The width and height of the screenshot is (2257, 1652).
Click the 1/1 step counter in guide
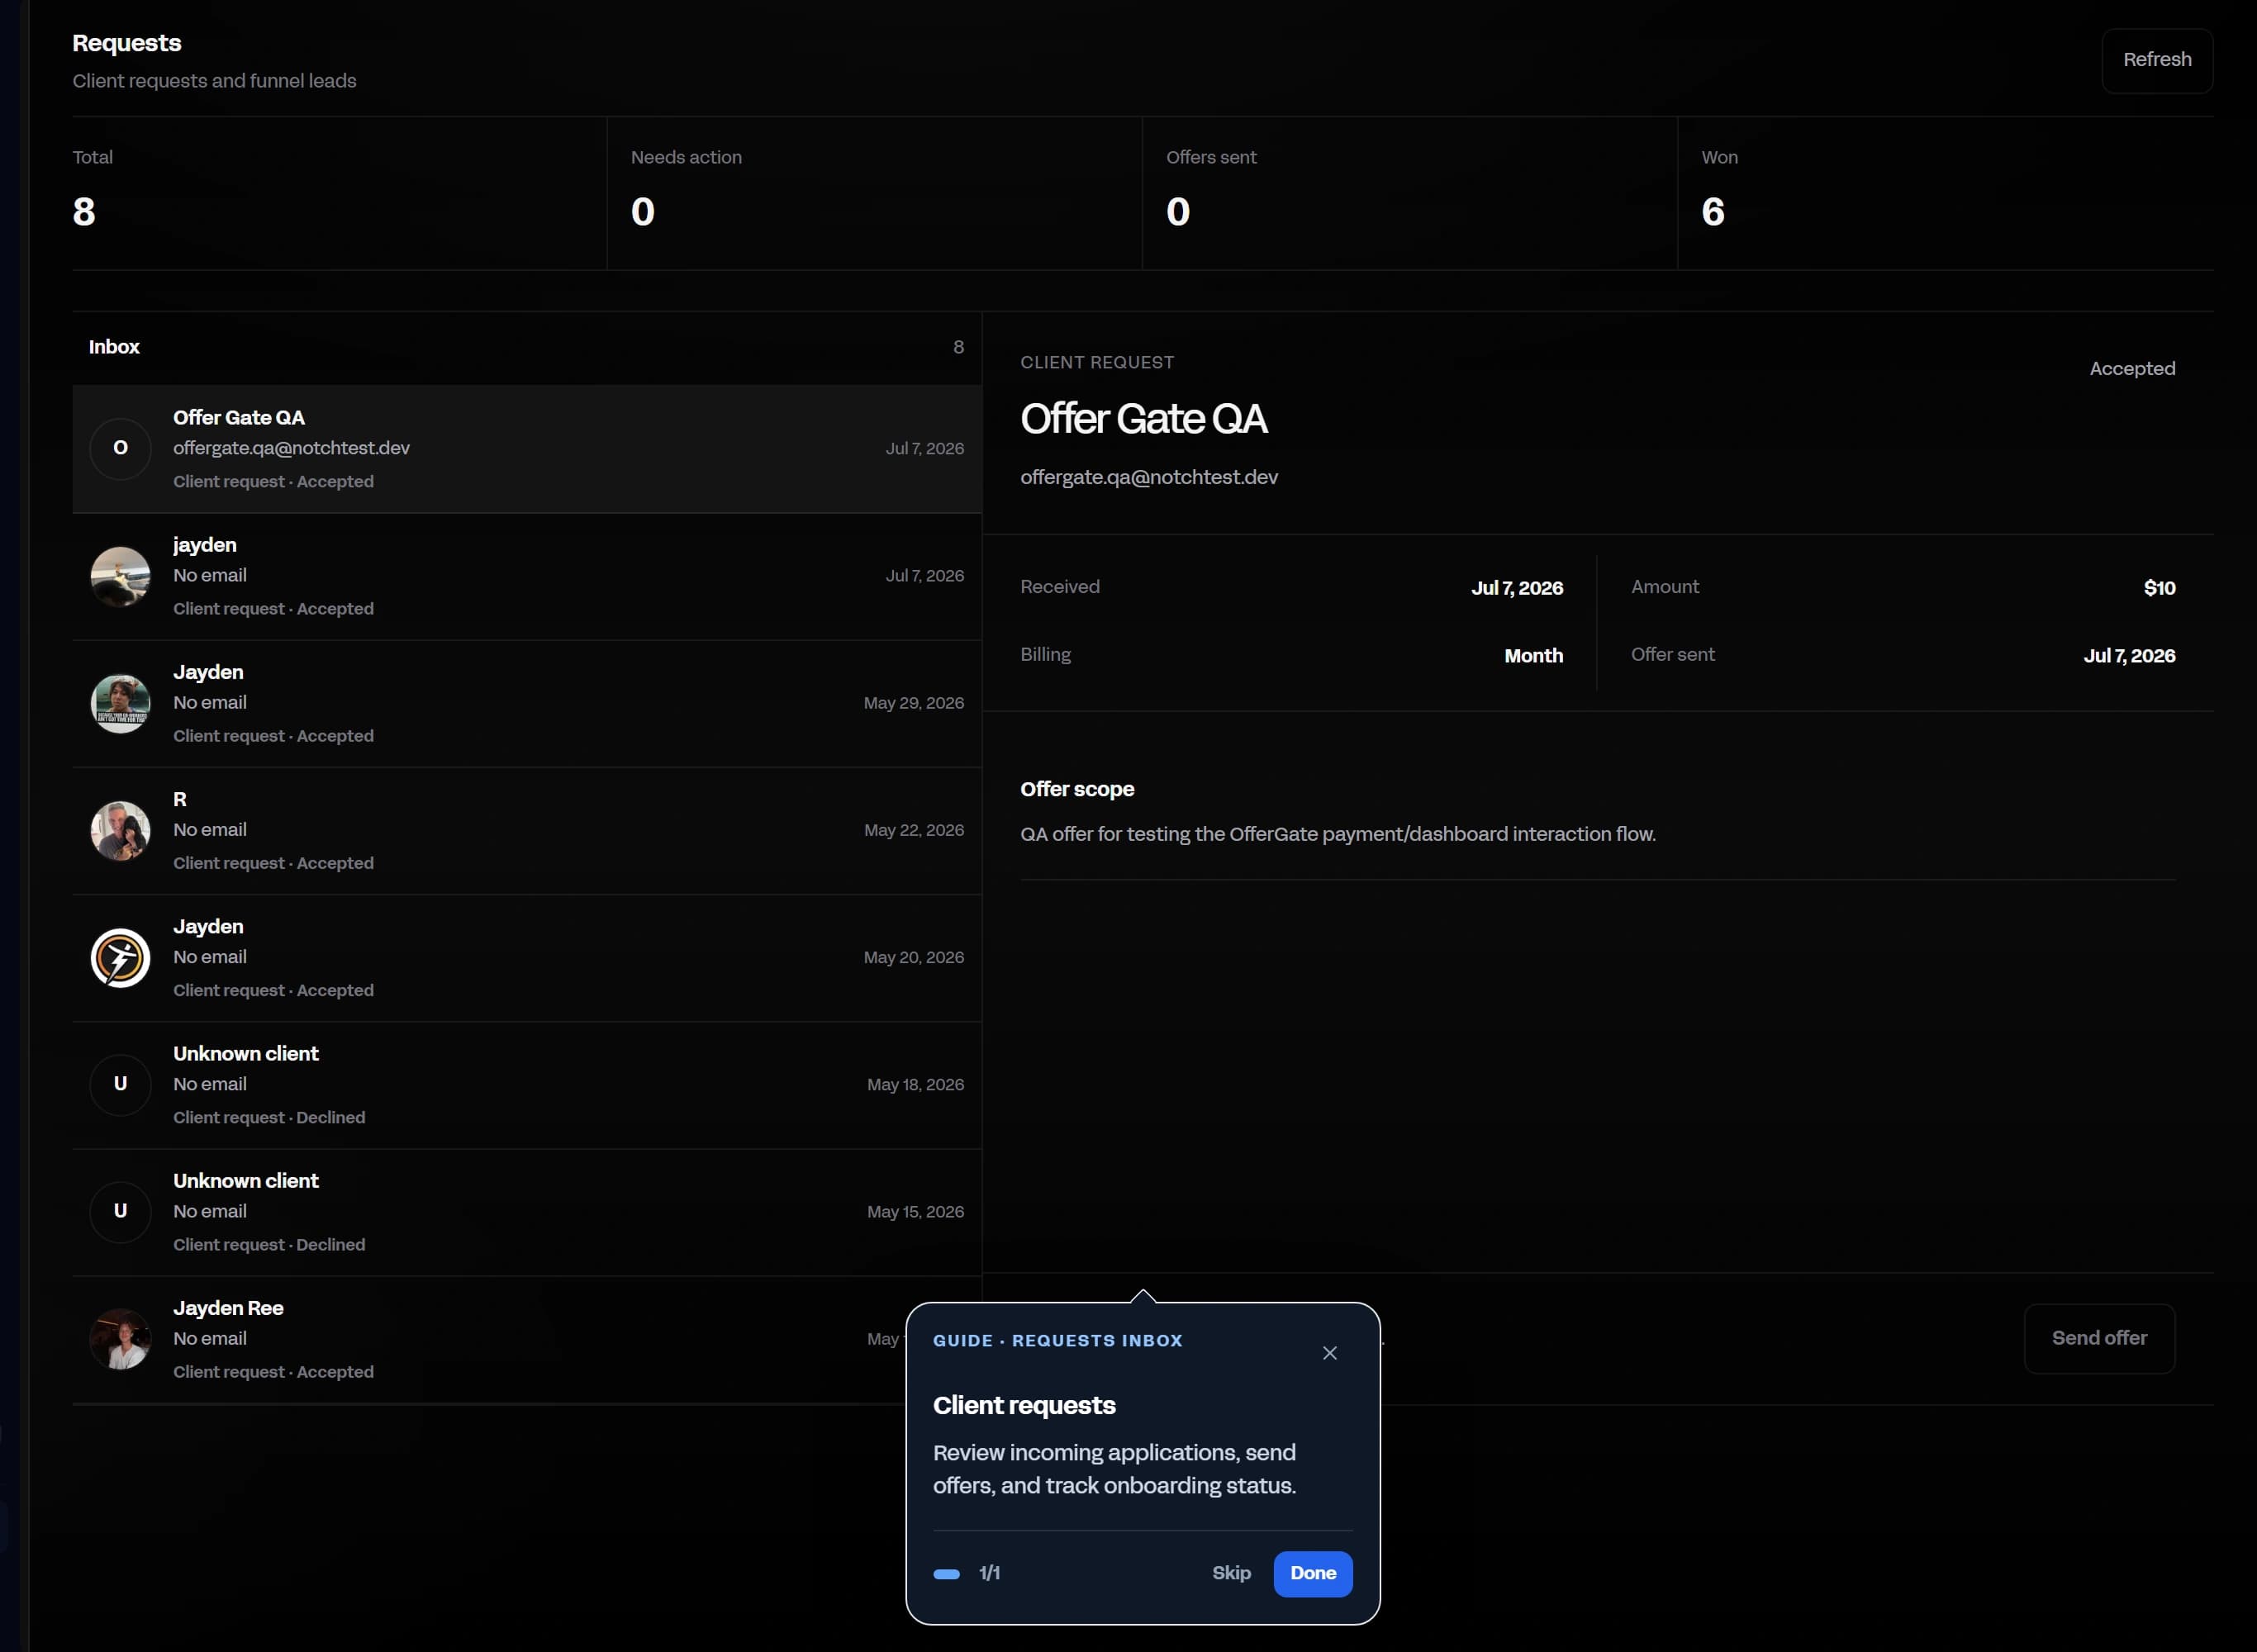989,1573
